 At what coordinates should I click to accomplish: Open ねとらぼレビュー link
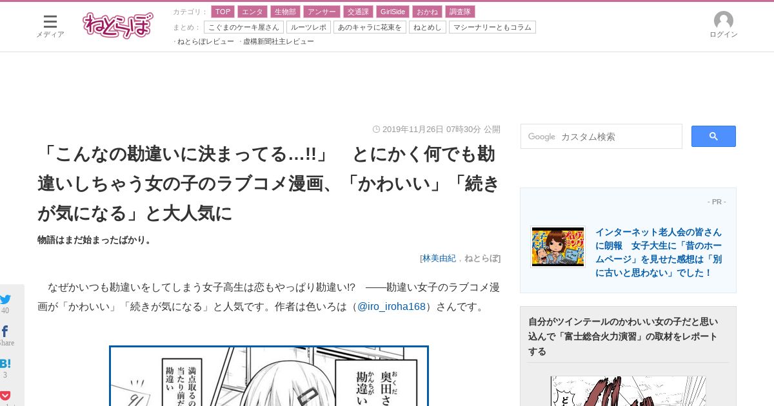[206, 41]
